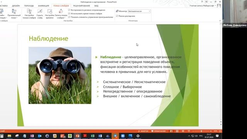The width and height of the screenshot is (247, 139).
Task: Open Rehearse Timings (Настройка времени)
Action: 50,14
